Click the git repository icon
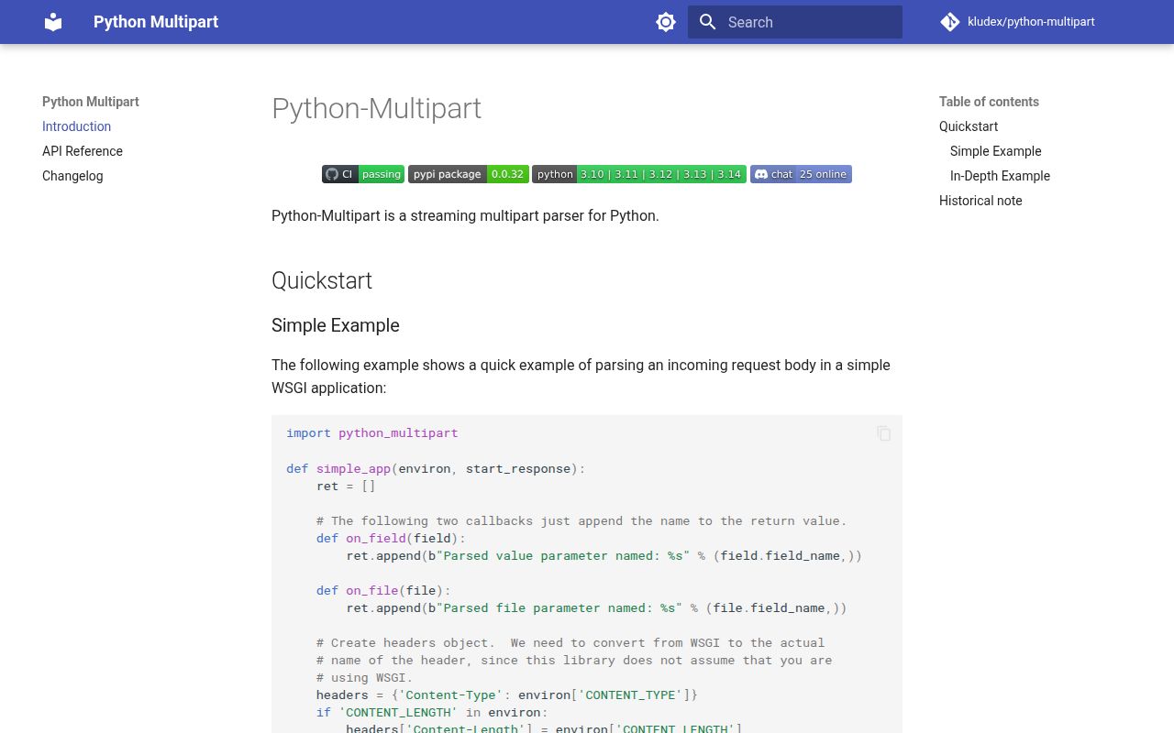This screenshot has height=733, width=1174. (950, 22)
